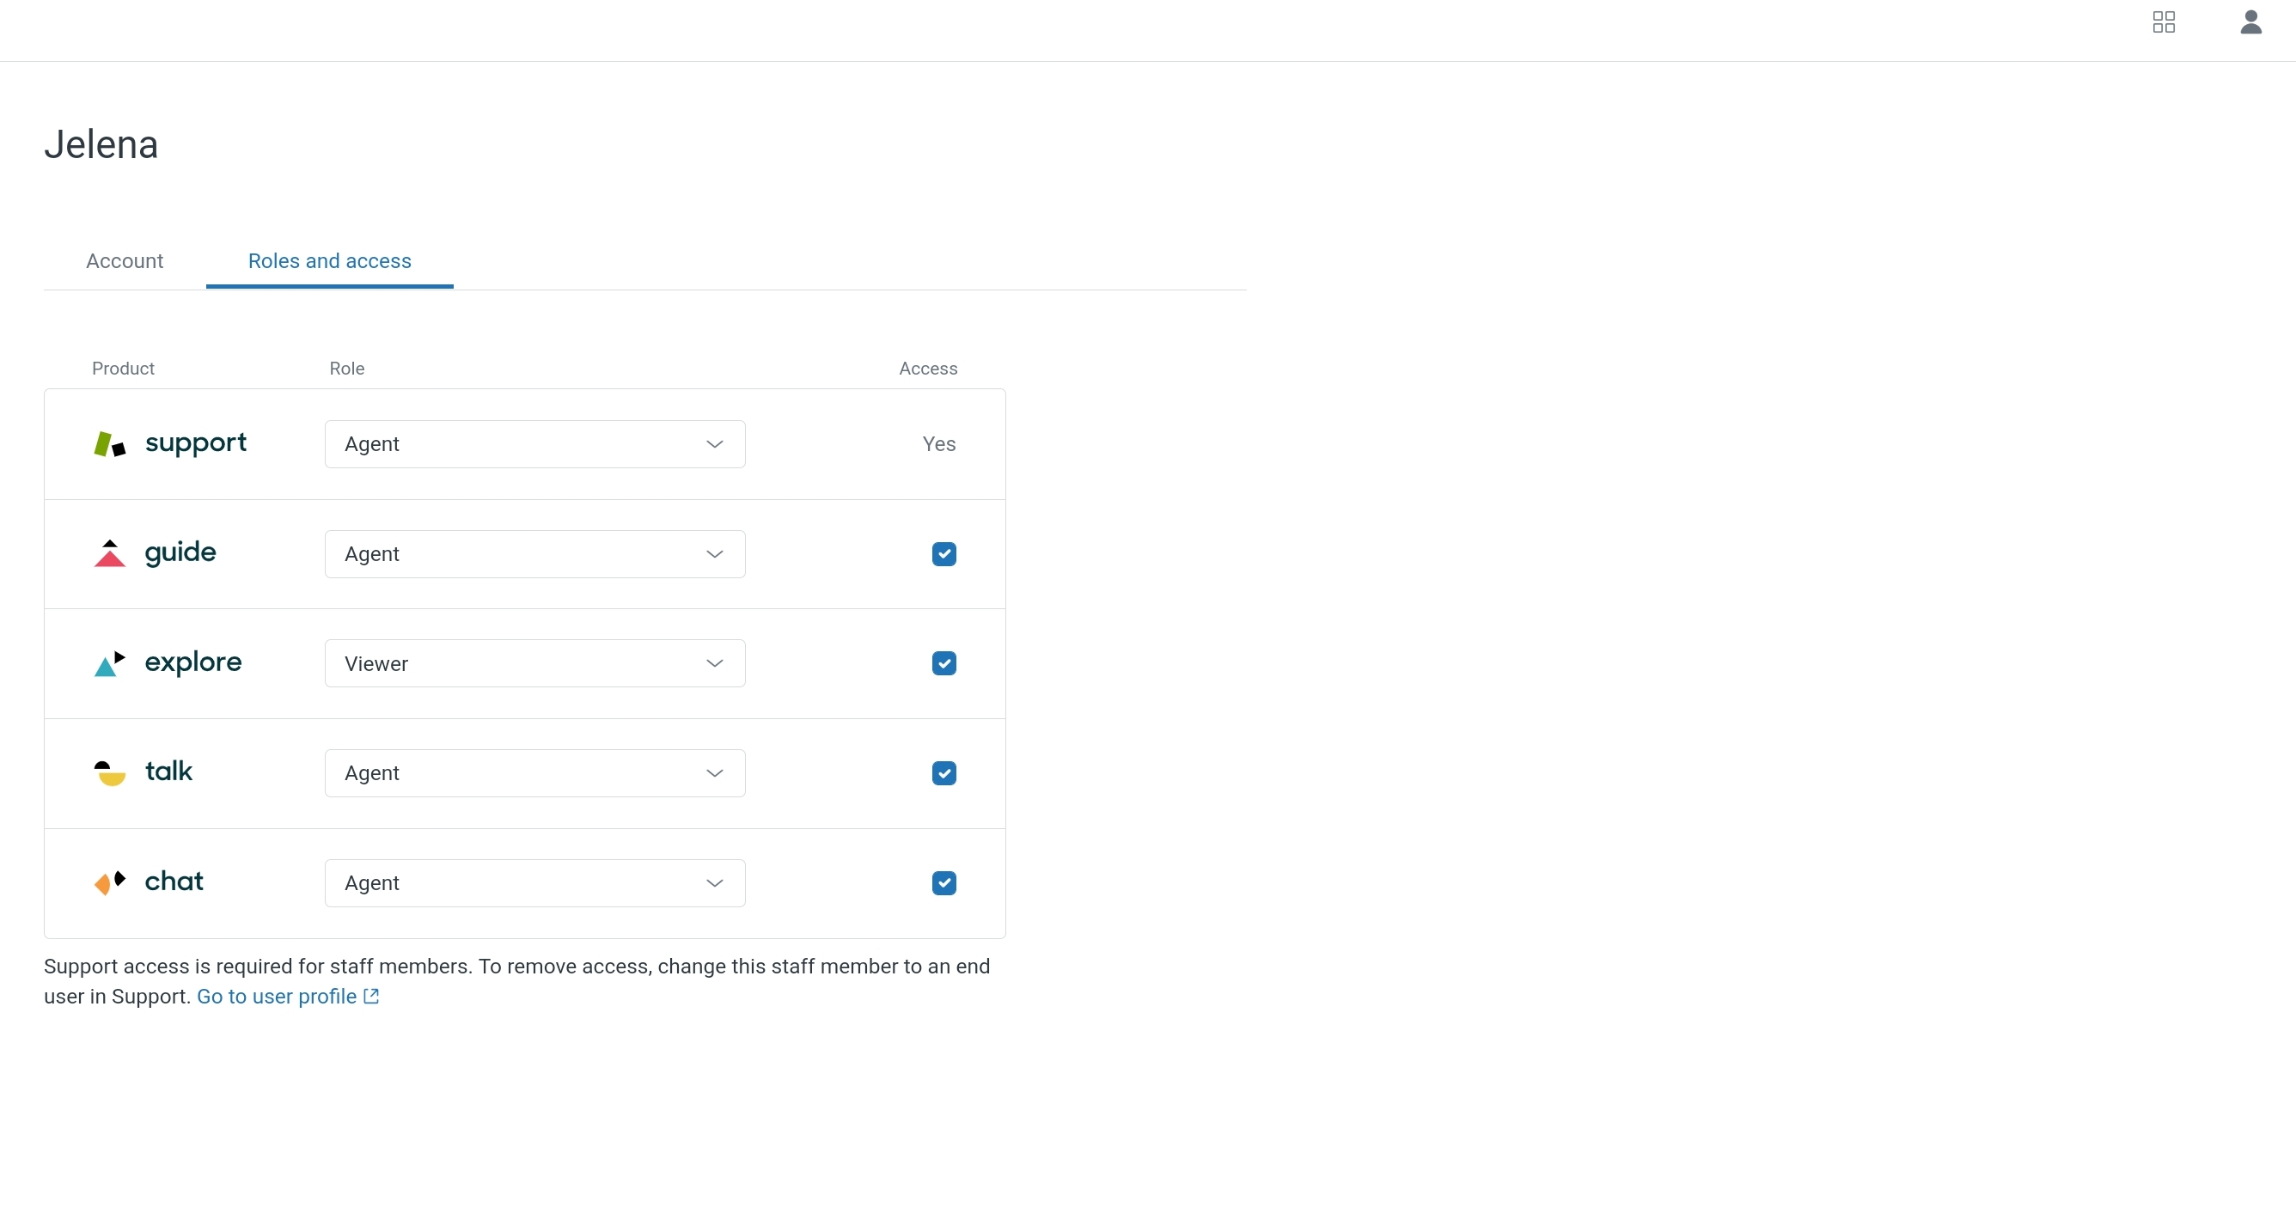Open the Chat role dropdown
Viewport: 2296px width, 1214px height.
[x=534, y=883]
